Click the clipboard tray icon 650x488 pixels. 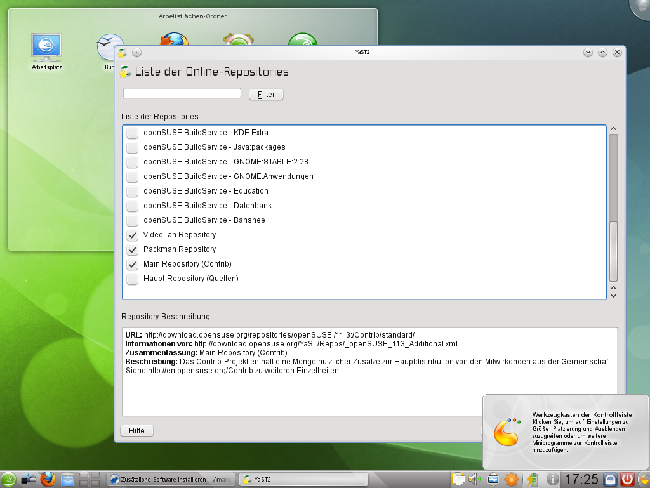458,479
